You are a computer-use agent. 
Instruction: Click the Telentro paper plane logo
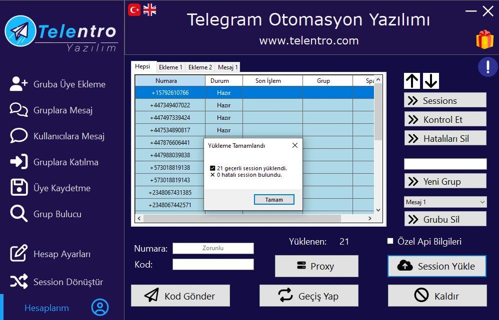(20, 31)
